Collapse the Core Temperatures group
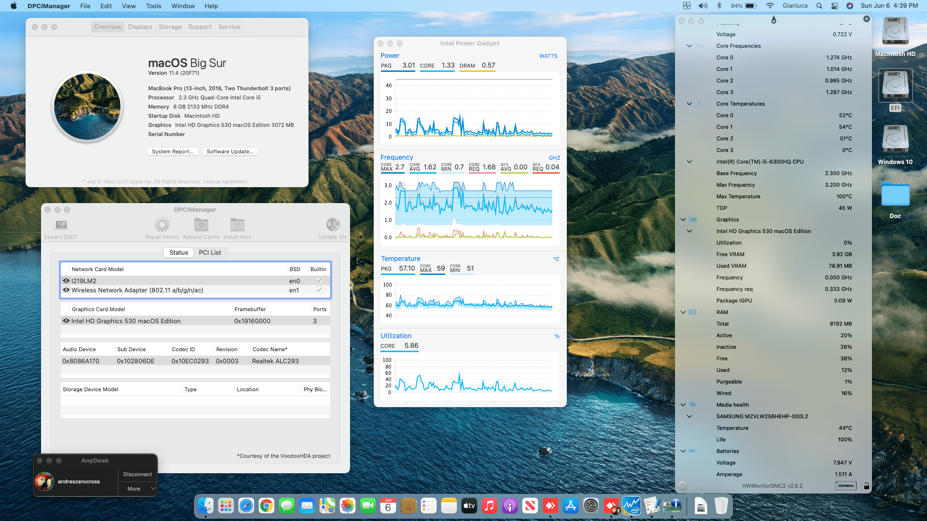The height and width of the screenshot is (521, 927). coord(689,104)
